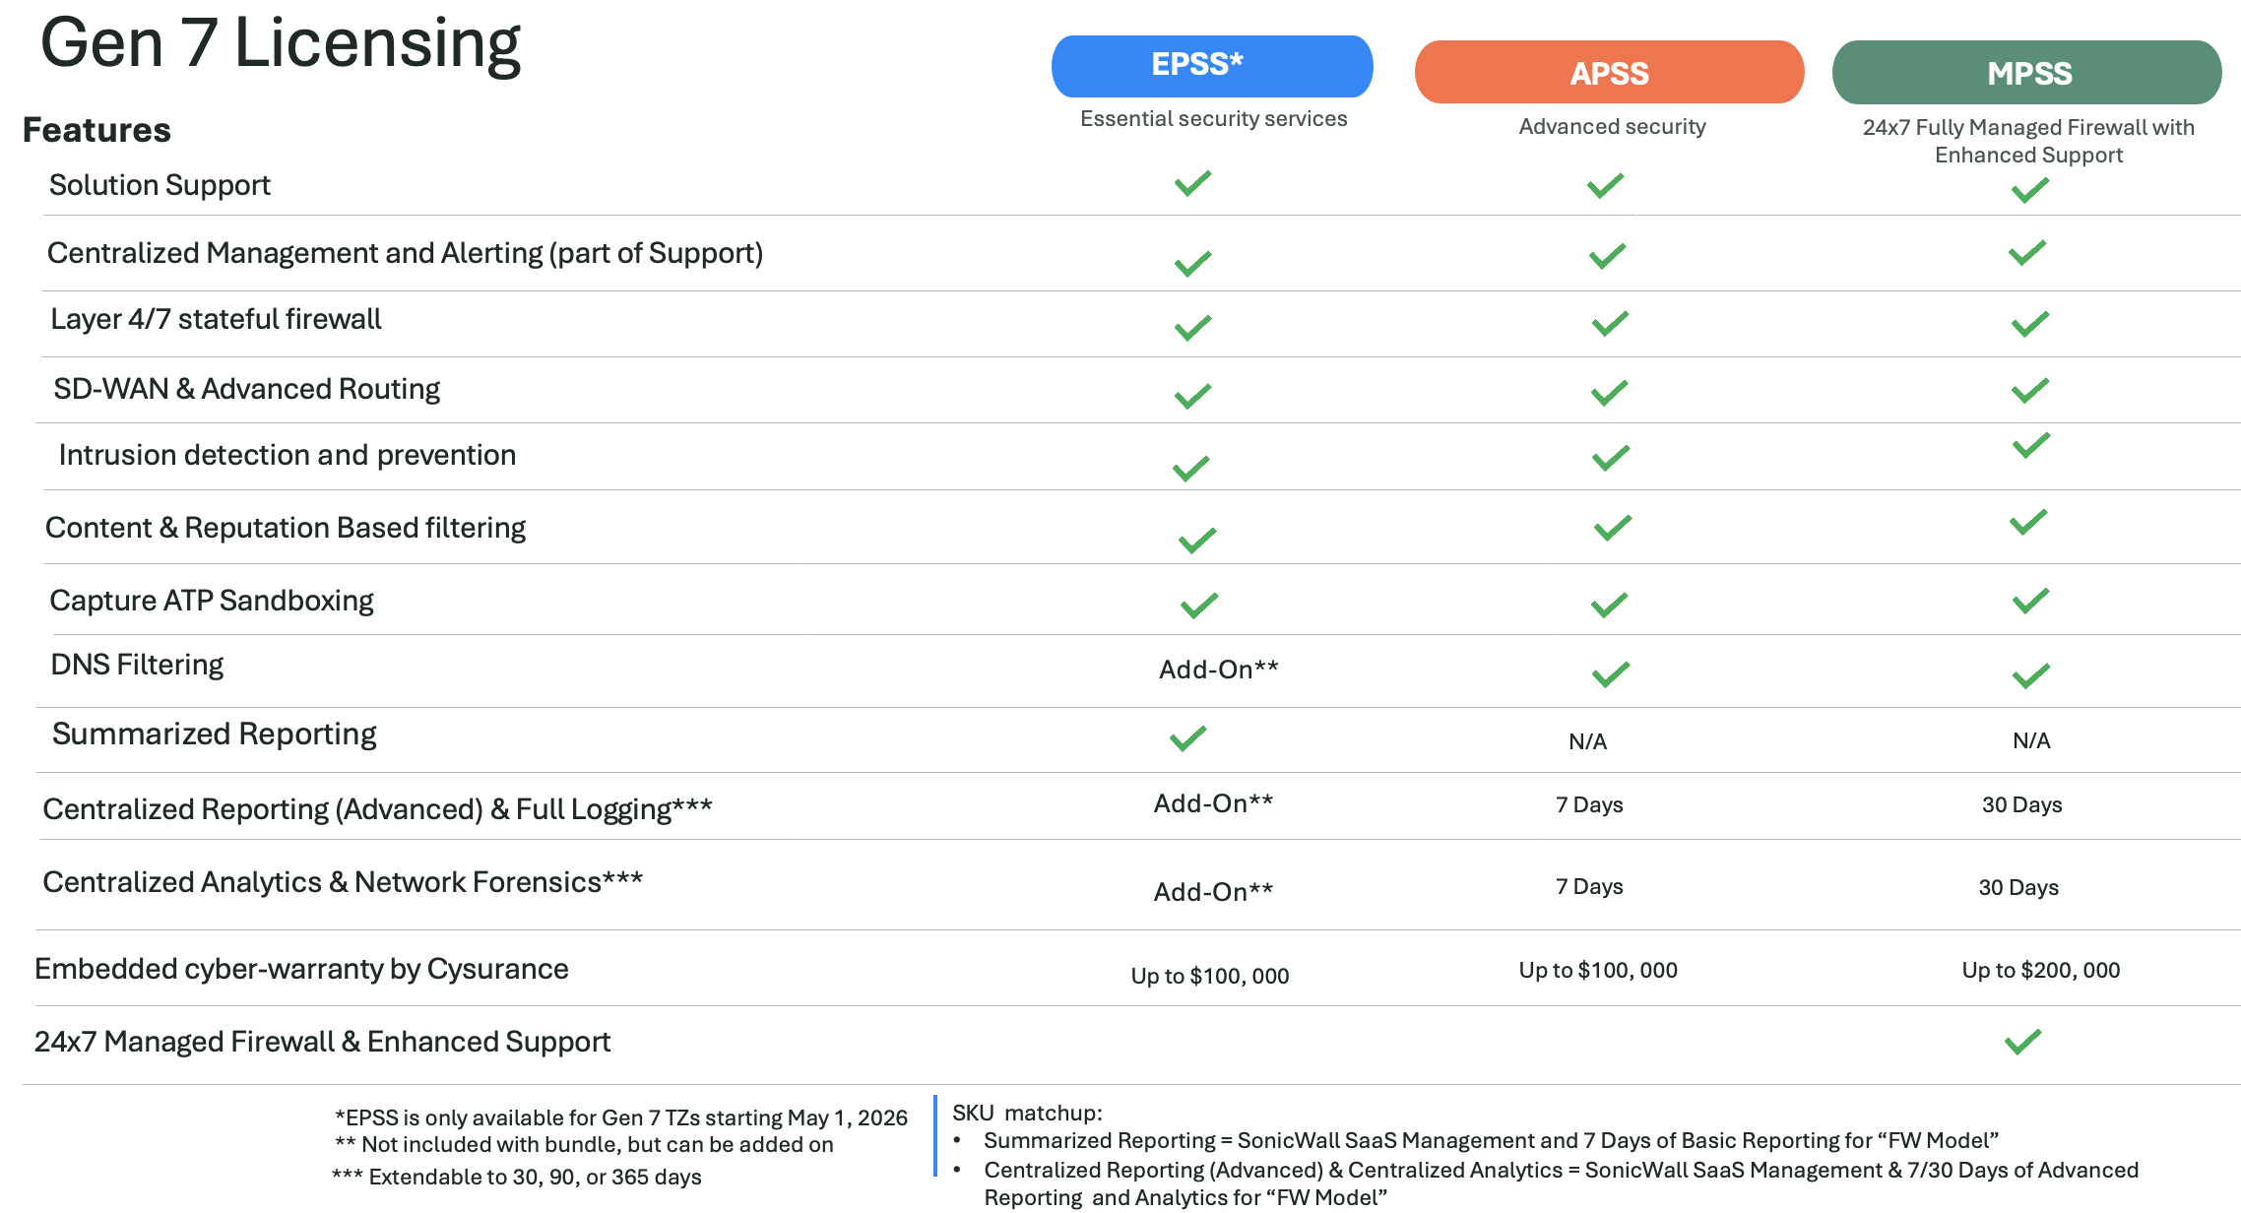Click EPSS checkmark for Intrusion detection and prevention

tap(1191, 468)
